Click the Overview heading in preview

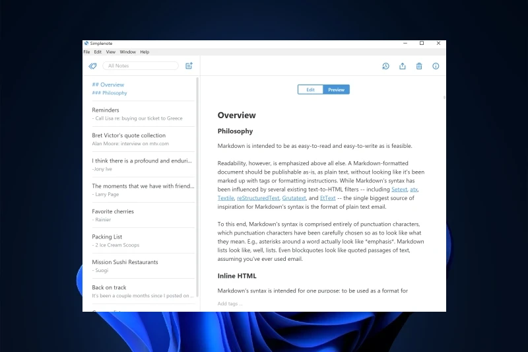click(x=236, y=115)
